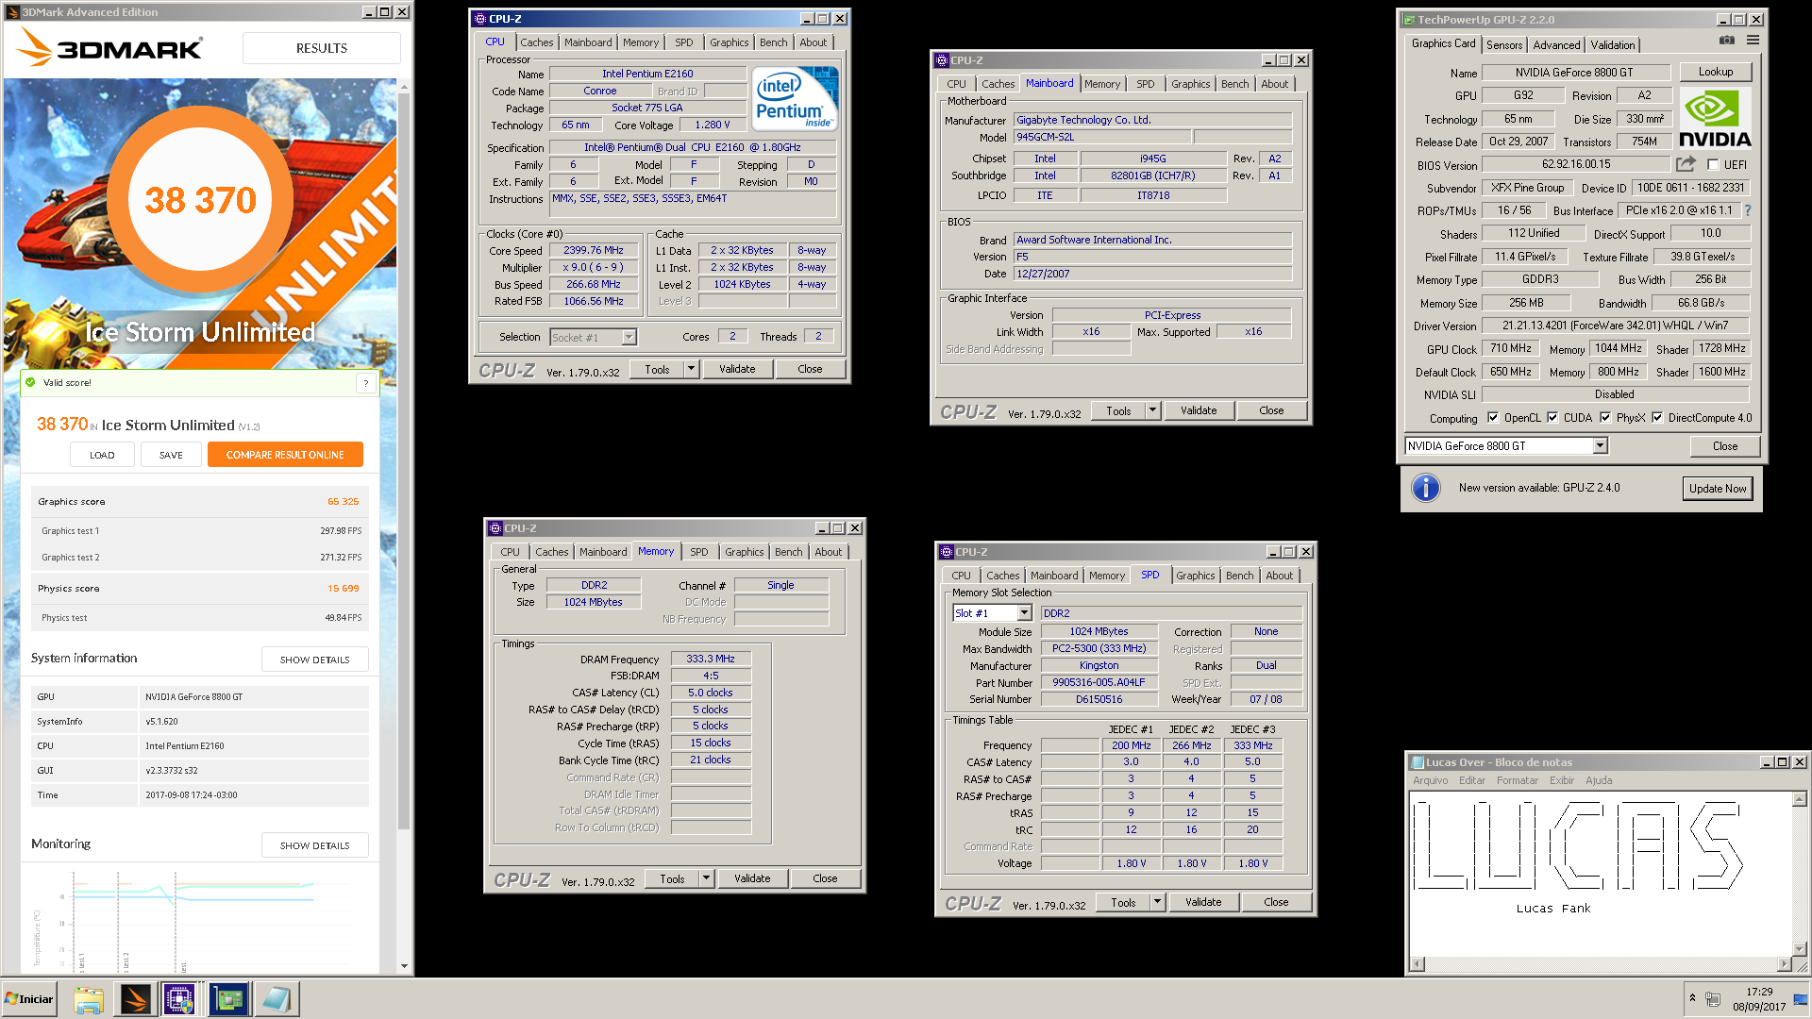Image resolution: width=1812 pixels, height=1019 pixels.
Task: Click the taskbar clock 17:29
Action: pyautogui.click(x=1758, y=992)
